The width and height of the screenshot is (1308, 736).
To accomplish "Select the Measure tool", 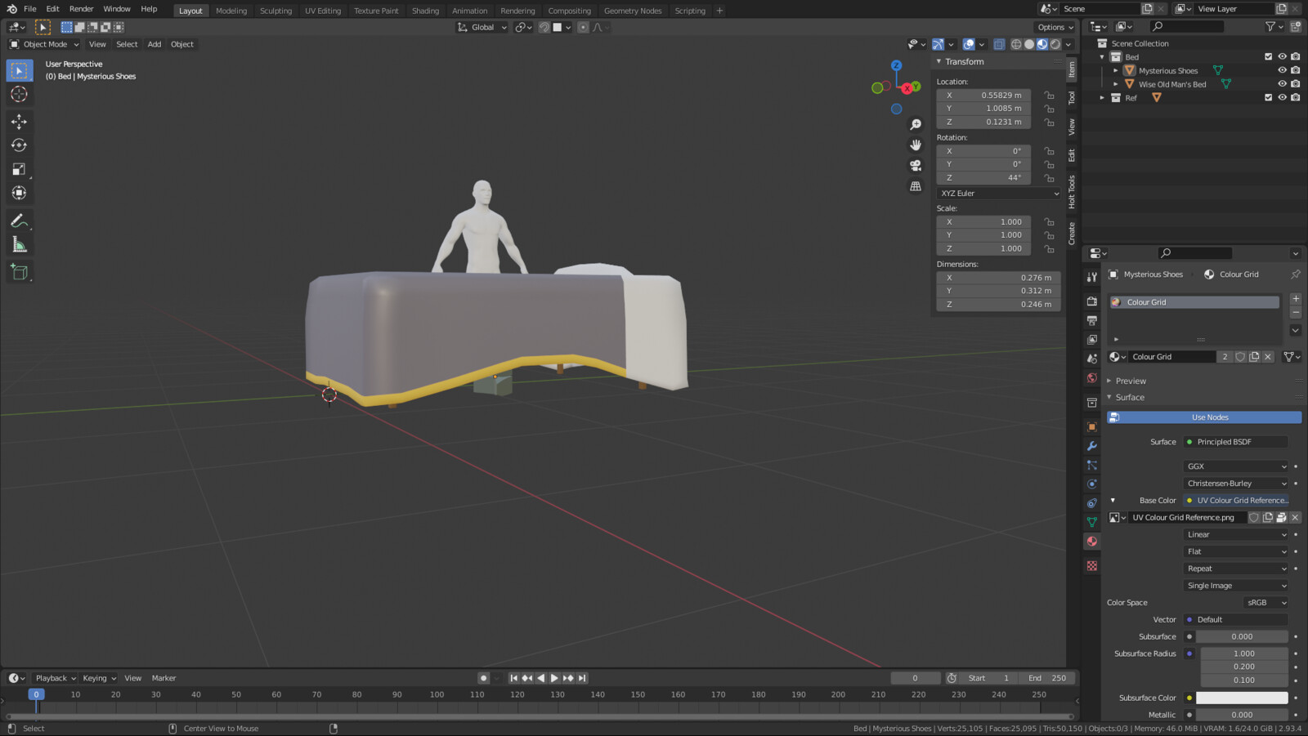I will click(19, 244).
